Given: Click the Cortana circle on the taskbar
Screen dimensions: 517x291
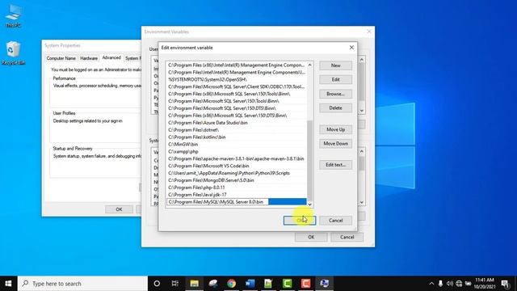Looking at the screenshot, I should [157, 284].
